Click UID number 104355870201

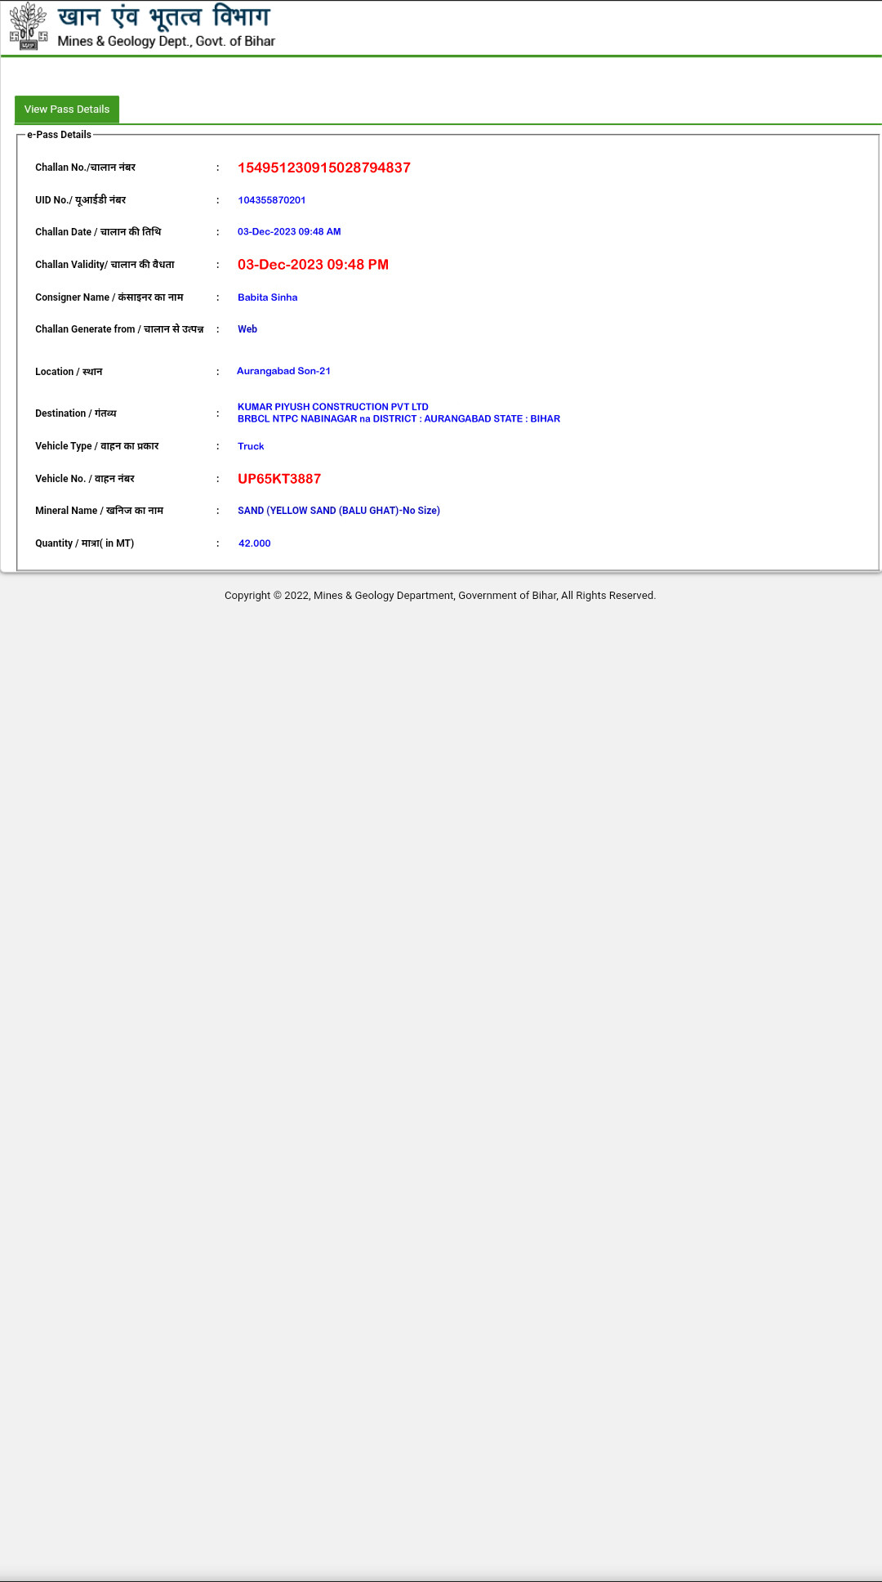pos(272,200)
